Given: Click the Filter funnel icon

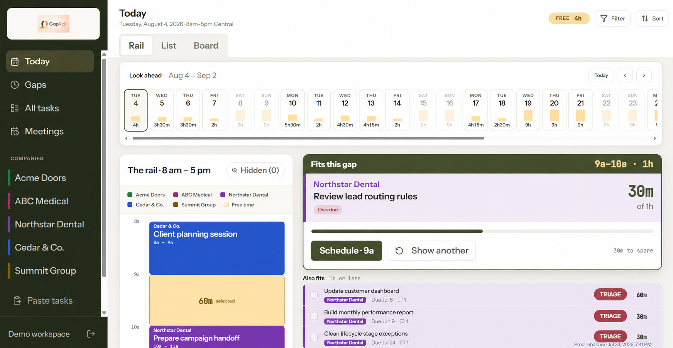Looking at the screenshot, I should coord(604,19).
